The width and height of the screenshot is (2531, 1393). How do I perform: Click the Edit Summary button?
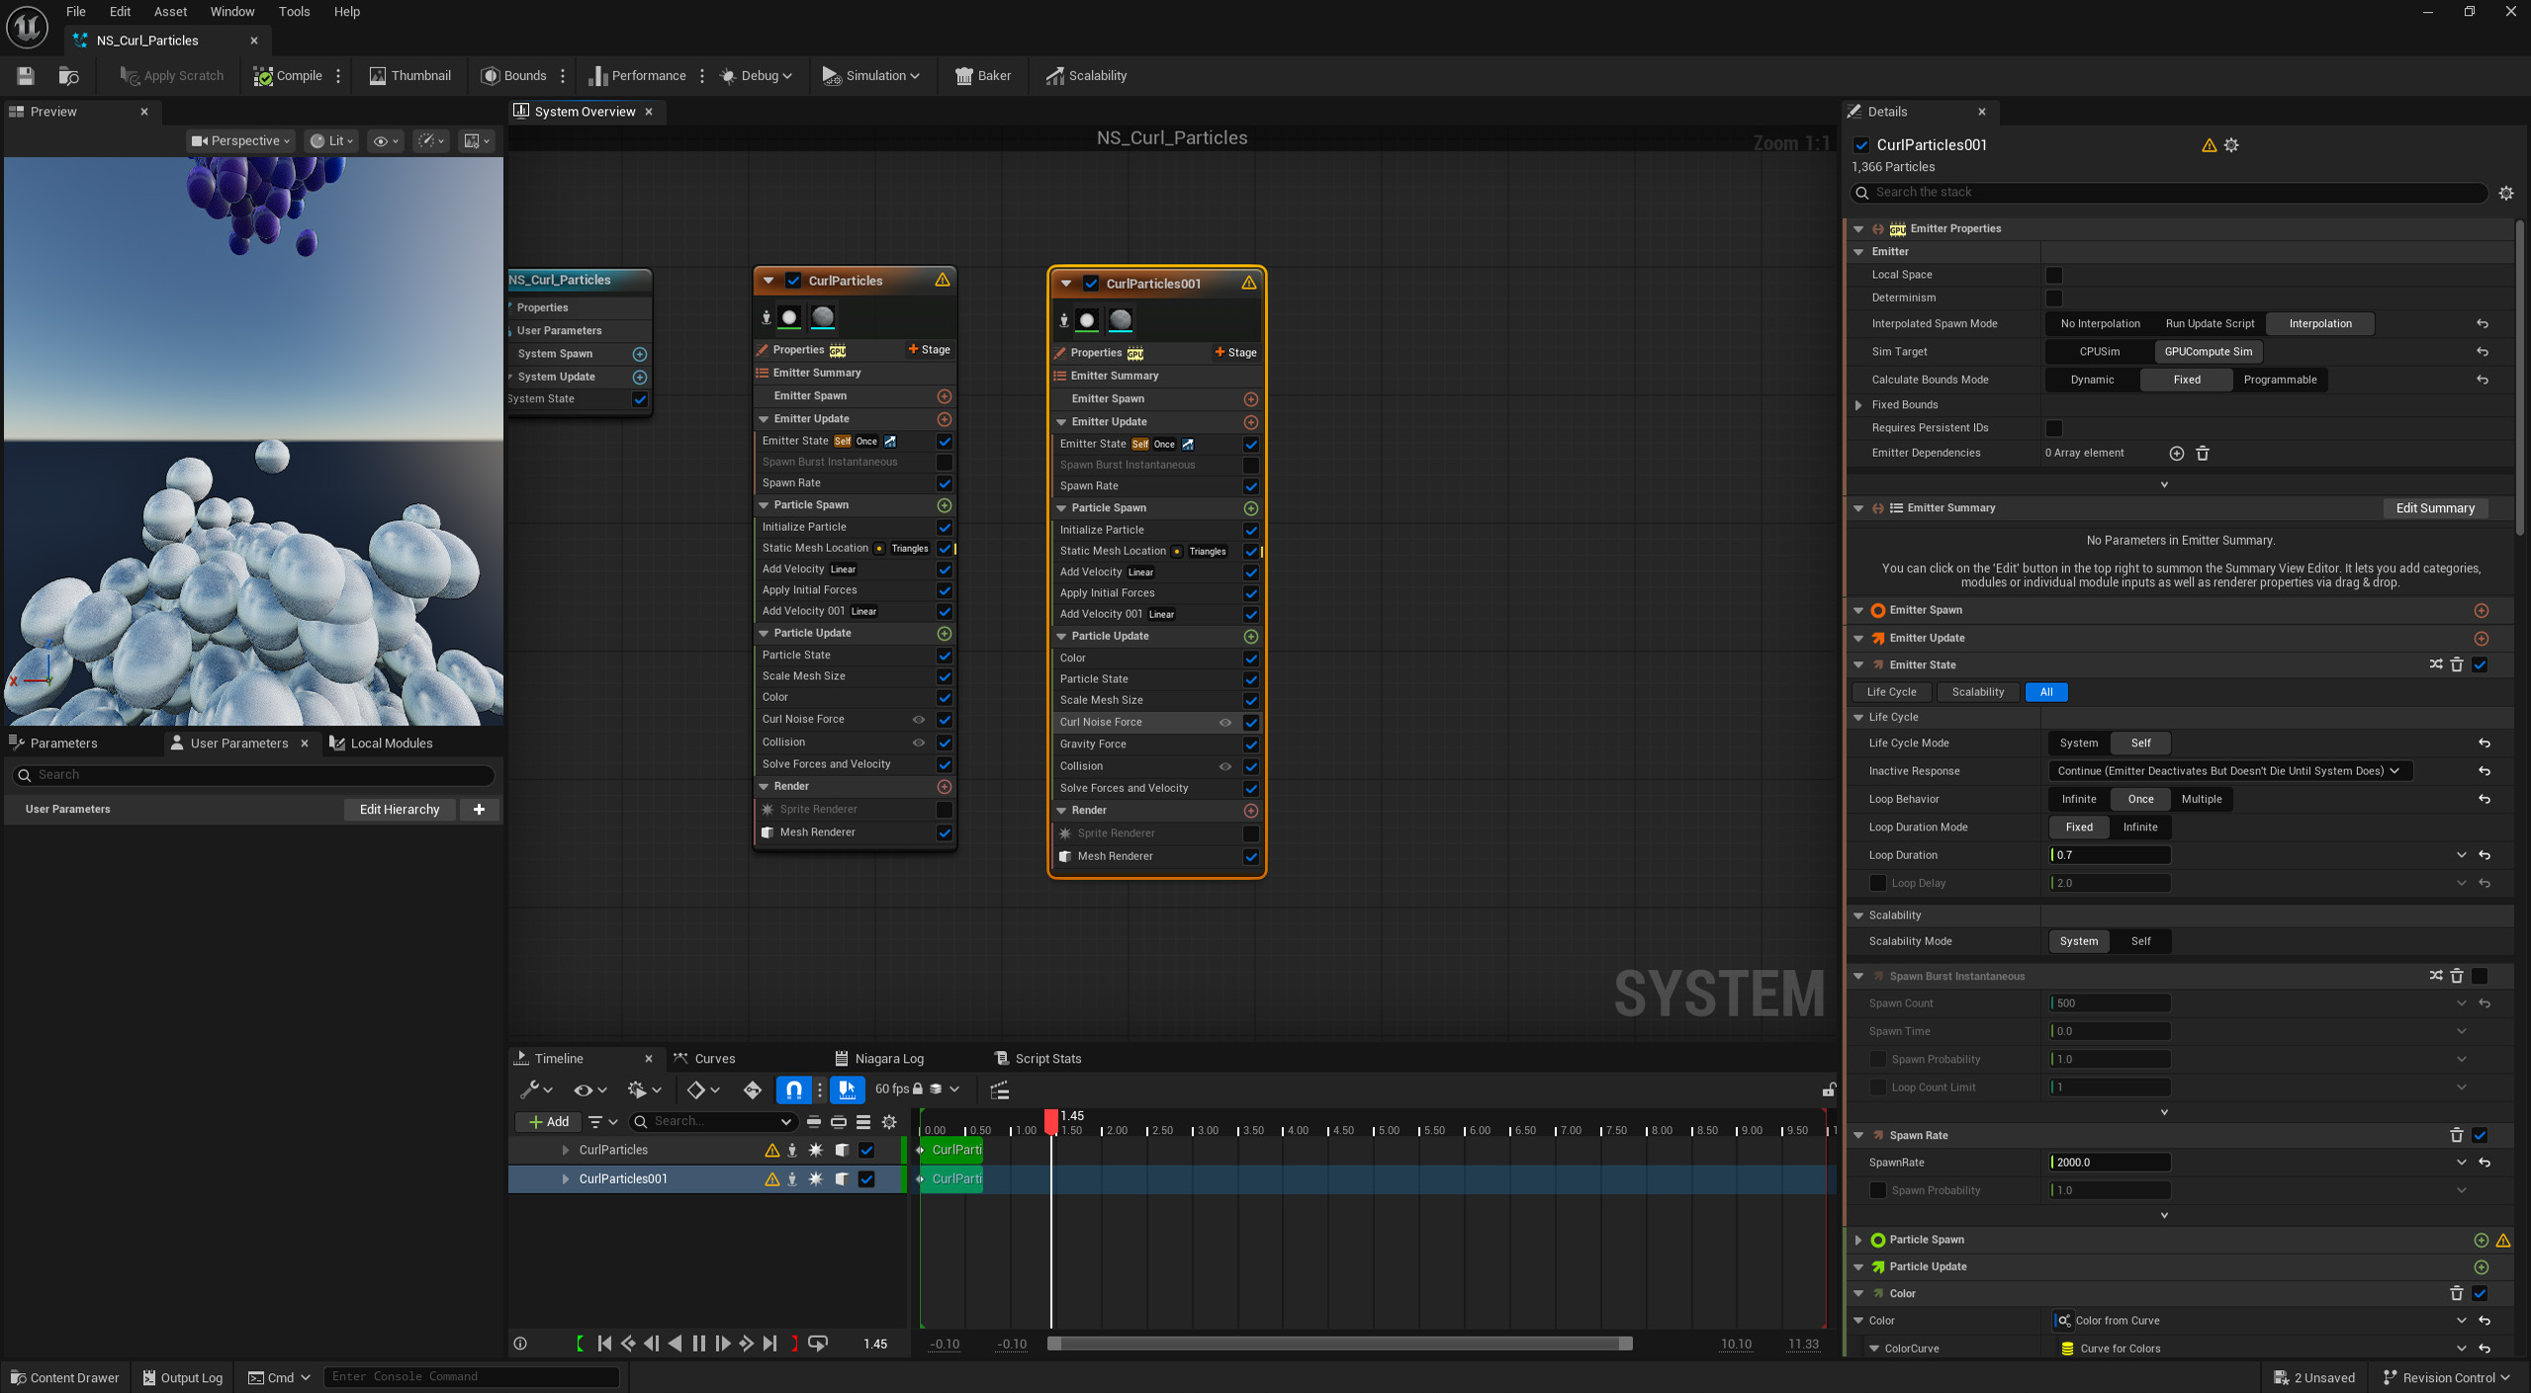tap(2434, 508)
